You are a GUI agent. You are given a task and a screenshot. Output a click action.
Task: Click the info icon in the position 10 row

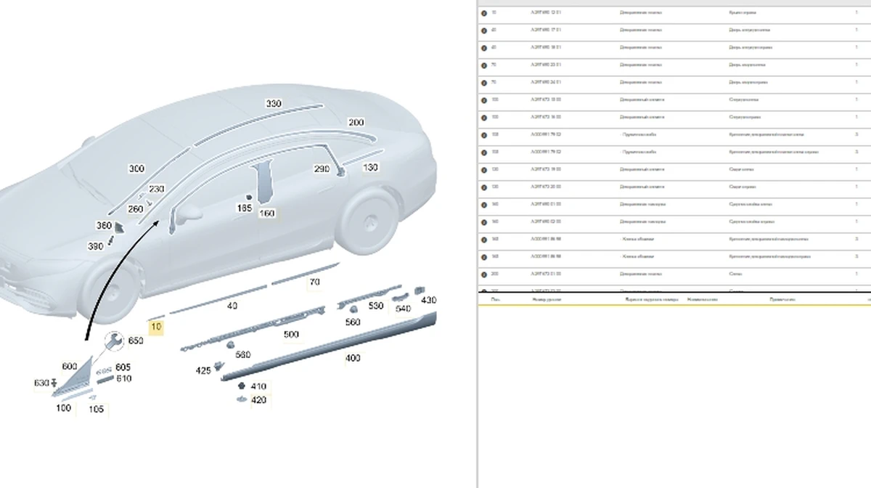pos(484,12)
